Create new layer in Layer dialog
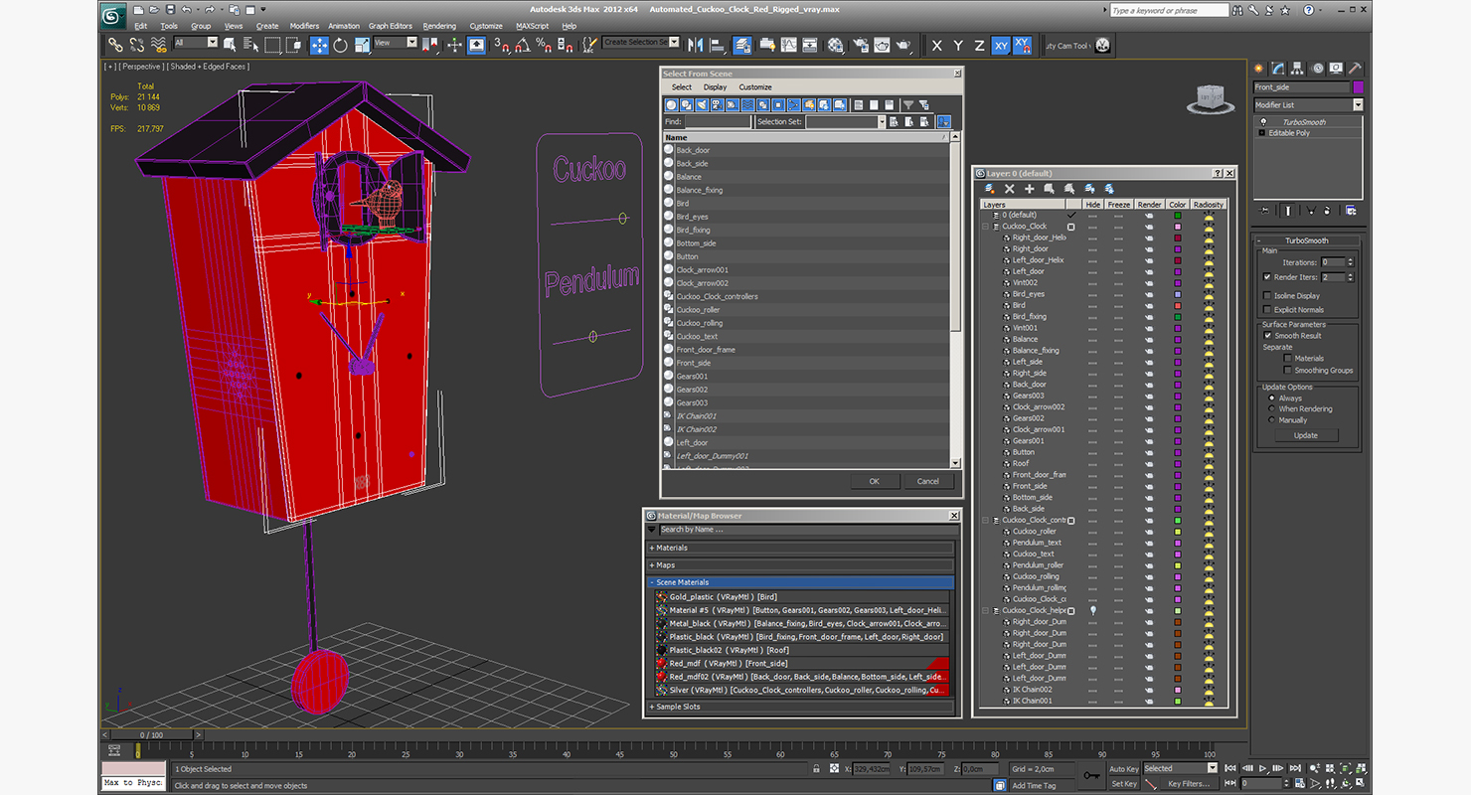Screen dimensions: 1471x795 tap(989, 189)
